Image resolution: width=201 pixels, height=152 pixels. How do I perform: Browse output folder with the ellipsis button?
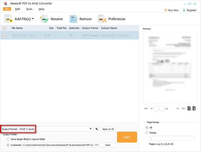(97, 145)
